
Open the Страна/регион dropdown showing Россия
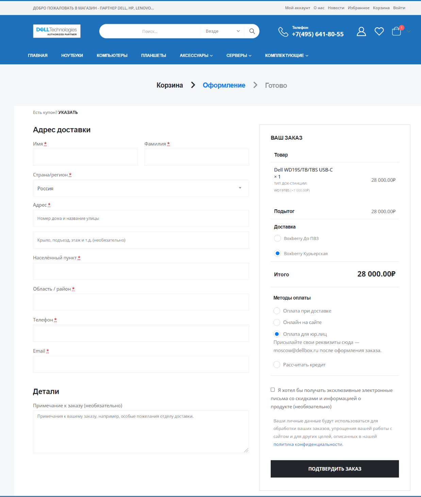pos(141,188)
